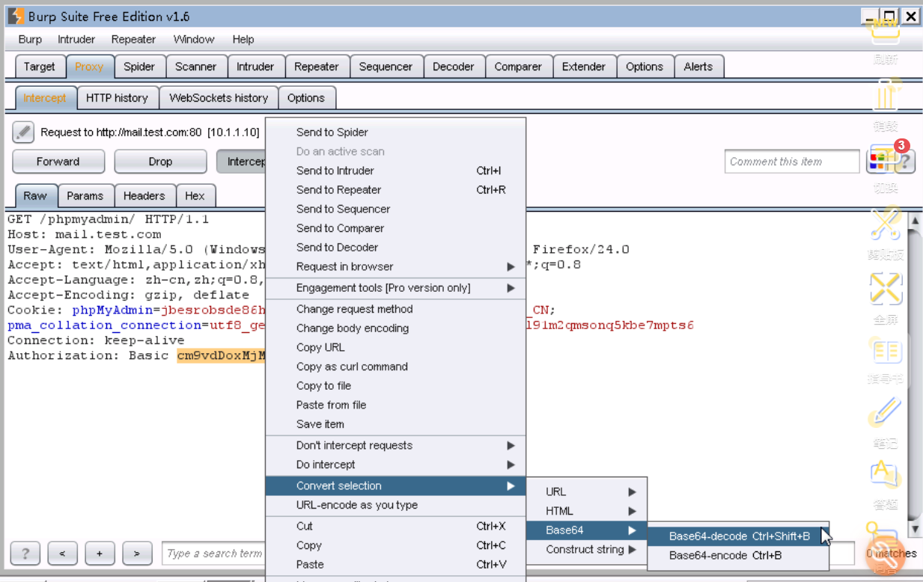Choose Paste from the context menu
Screen dimensions: 923x582
(396, 565)
